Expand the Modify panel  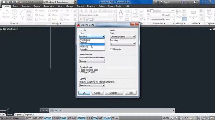[x=56, y=23]
